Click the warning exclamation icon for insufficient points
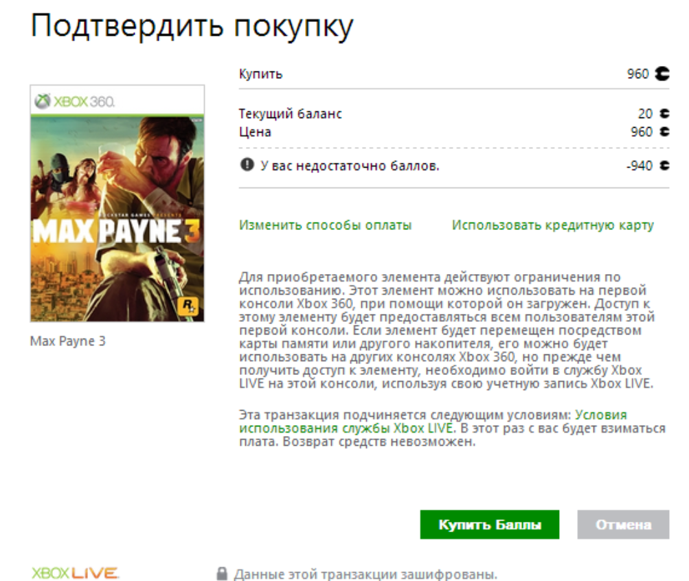The width and height of the screenshot is (689, 581). tap(247, 165)
